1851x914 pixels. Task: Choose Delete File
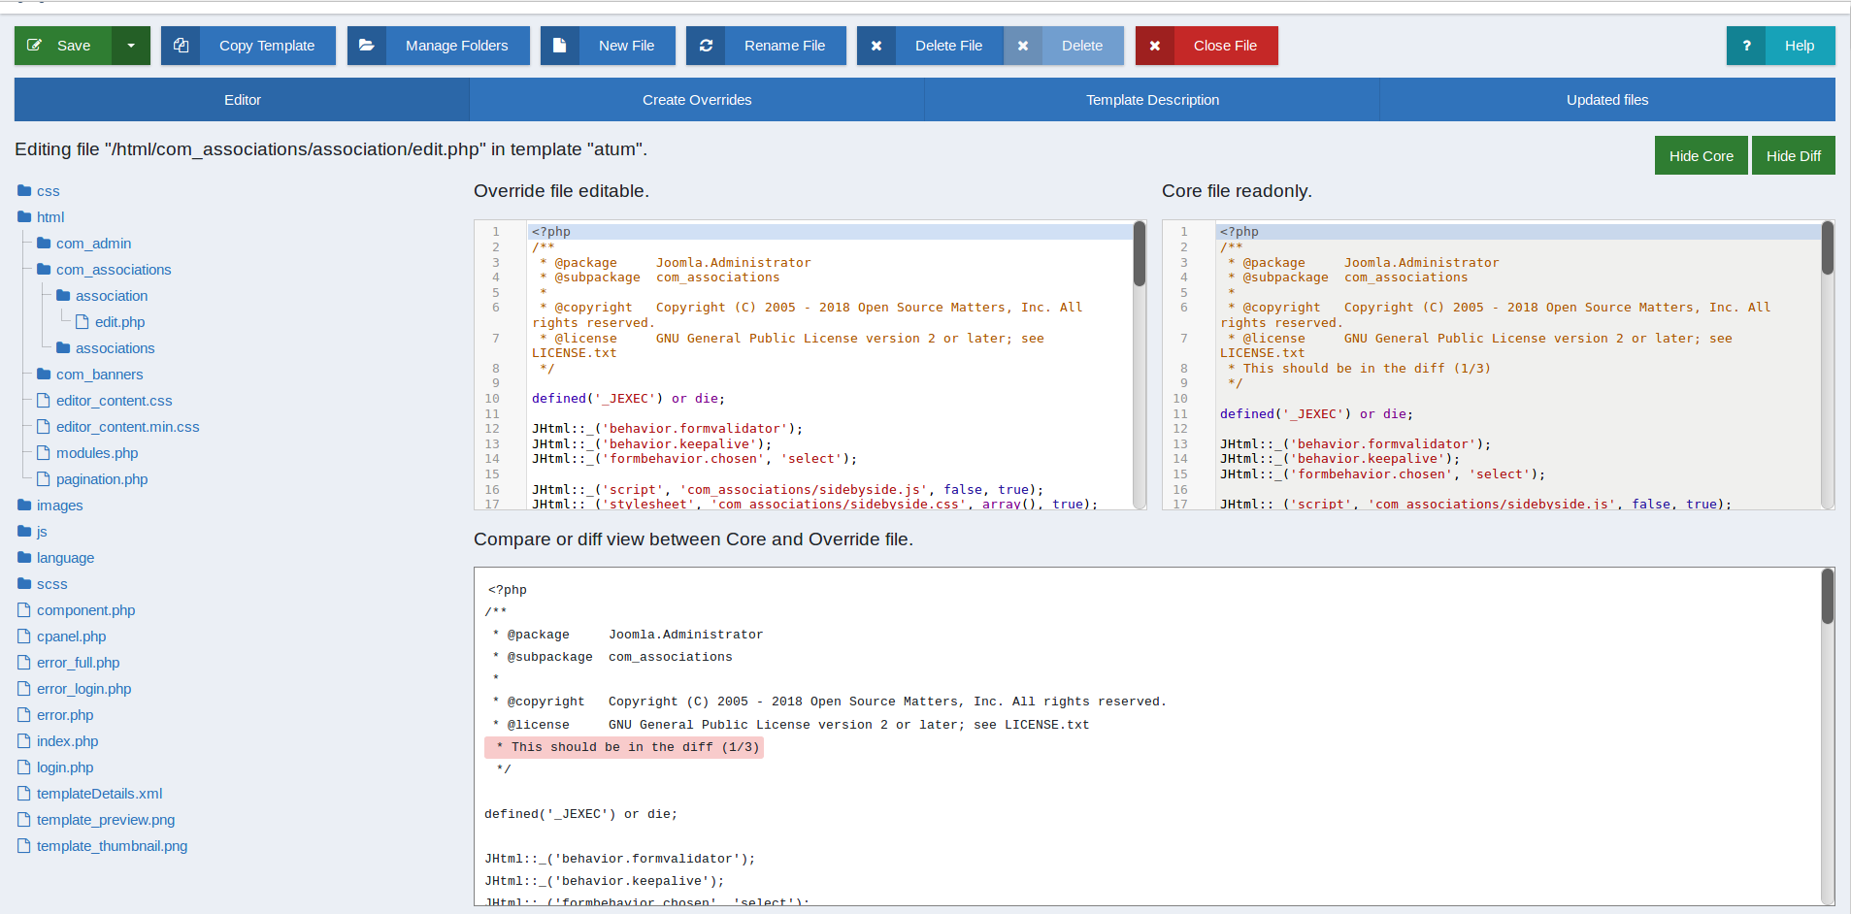(x=930, y=46)
